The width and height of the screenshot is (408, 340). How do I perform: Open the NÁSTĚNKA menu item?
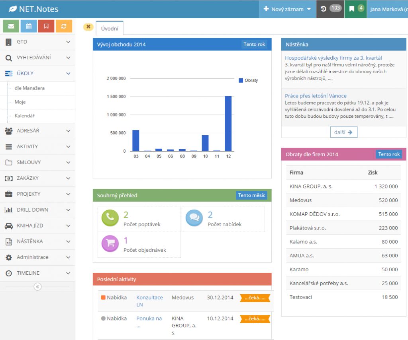pyautogui.click(x=37, y=241)
